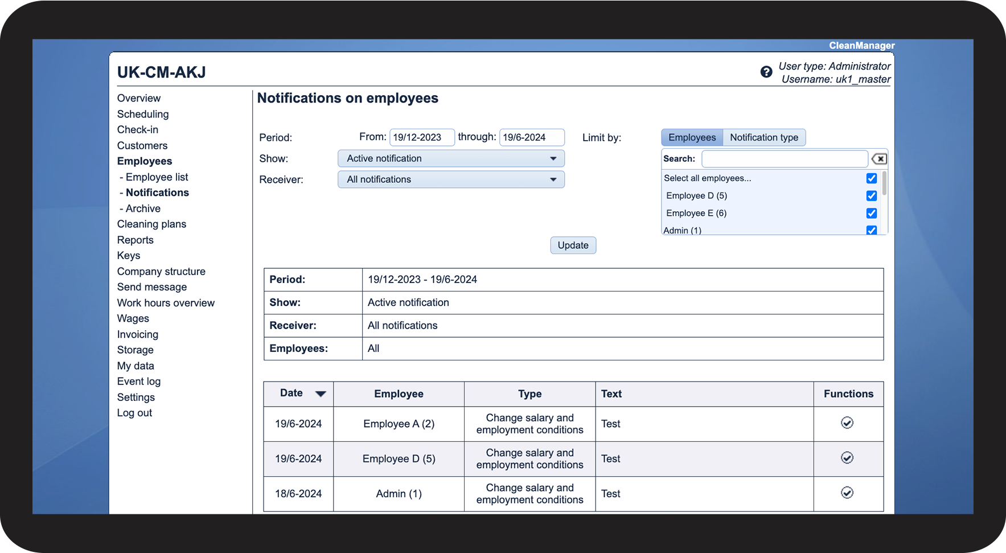This screenshot has height=553, width=1006.
Task: Mark Employee A notification as done
Action: [x=847, y=423]
